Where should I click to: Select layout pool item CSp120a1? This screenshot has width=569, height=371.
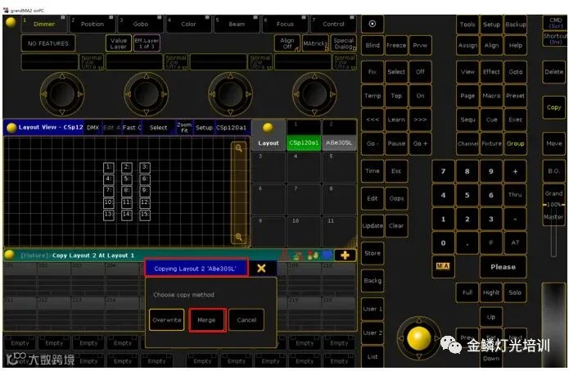pos(304,135)
